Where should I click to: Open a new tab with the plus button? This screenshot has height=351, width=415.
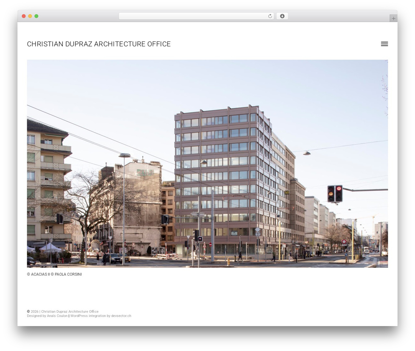tap(393, 18)
